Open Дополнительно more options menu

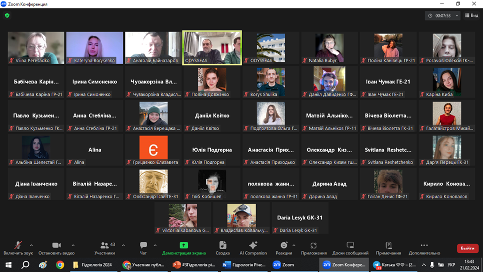pyautogui.click(x=424, y=248)
